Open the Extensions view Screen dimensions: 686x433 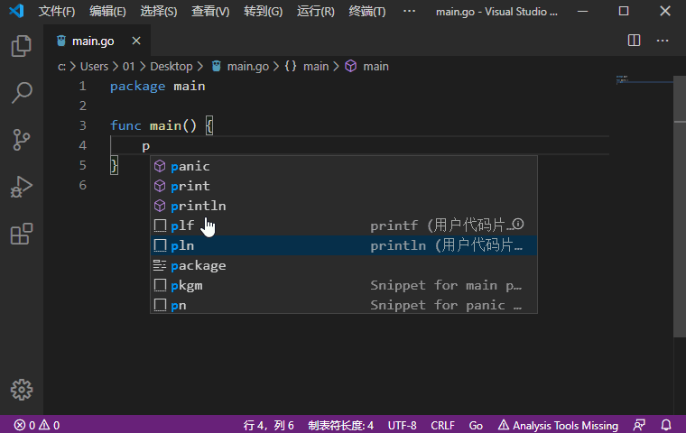(x=22, y=235)
